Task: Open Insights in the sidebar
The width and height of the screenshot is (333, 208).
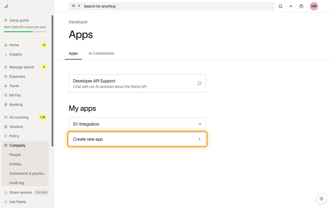Action: (x=25, y=54)
